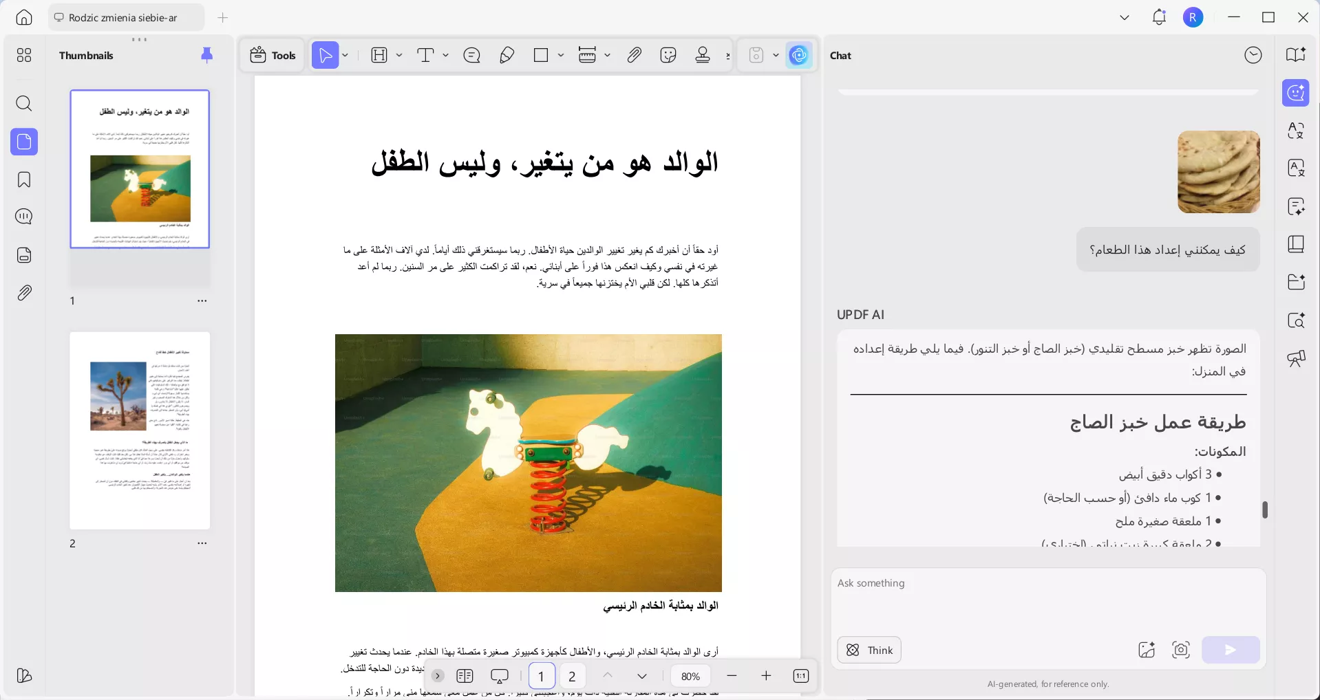Switch to the Rodzic zmienia siebie-ar tab
This screenshot has width=1320, height=700.
124,17
